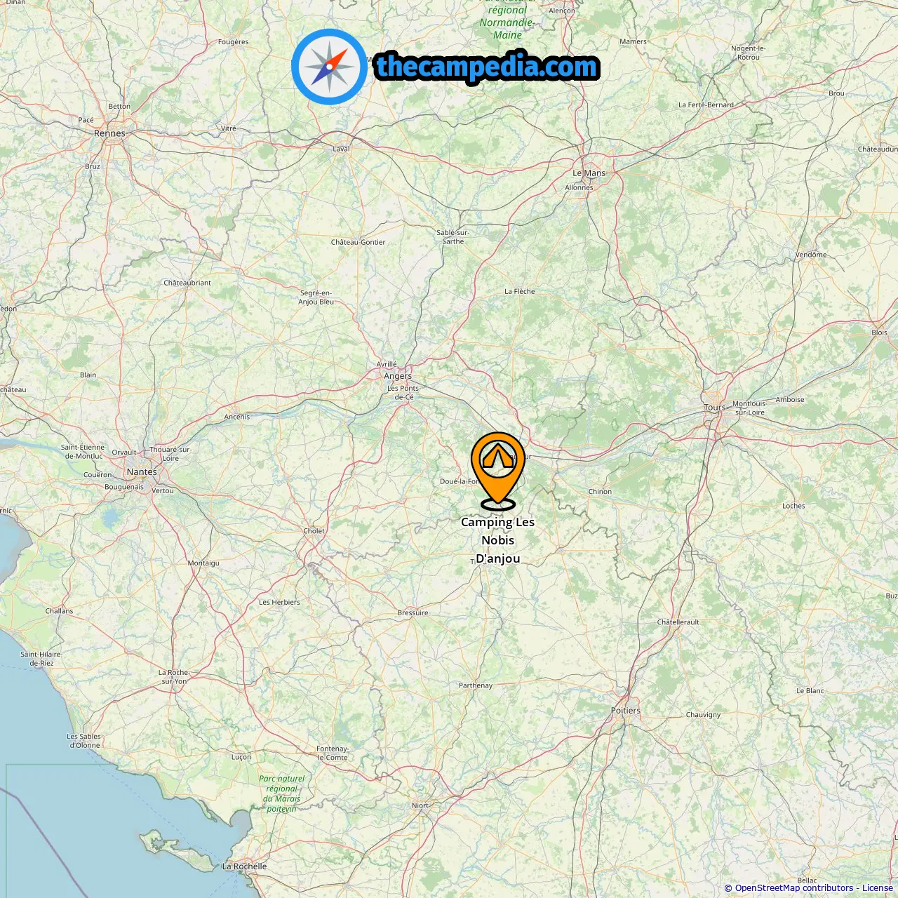This screenshot has width=898, height=898.
Task: Open the OpenStreetMap contributors link
Action: point(794,887)
